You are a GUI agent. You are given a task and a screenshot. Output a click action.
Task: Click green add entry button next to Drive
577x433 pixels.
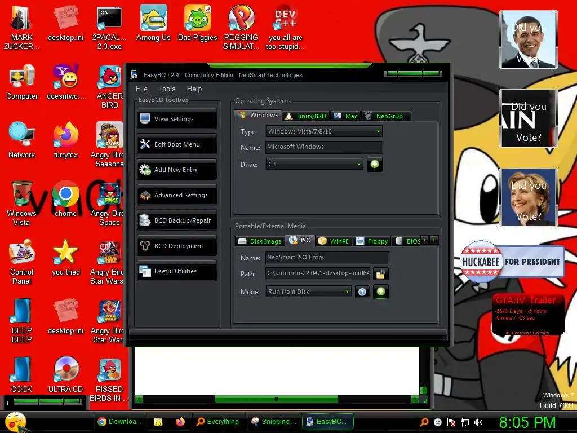pos(375,164)
